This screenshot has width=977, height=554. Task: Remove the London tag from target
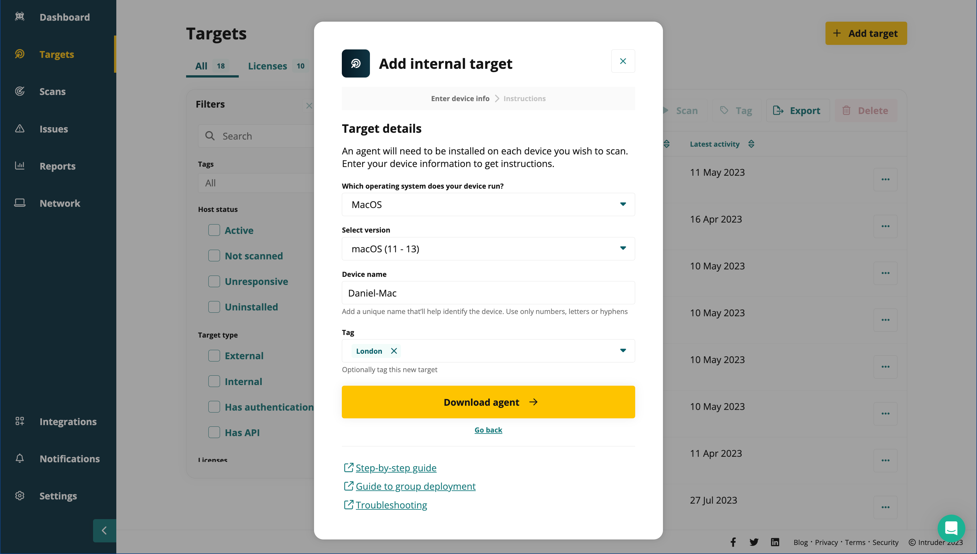coord(394,351)
